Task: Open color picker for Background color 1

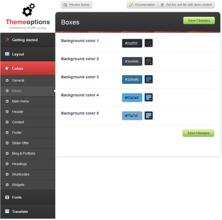Action: 149,43
